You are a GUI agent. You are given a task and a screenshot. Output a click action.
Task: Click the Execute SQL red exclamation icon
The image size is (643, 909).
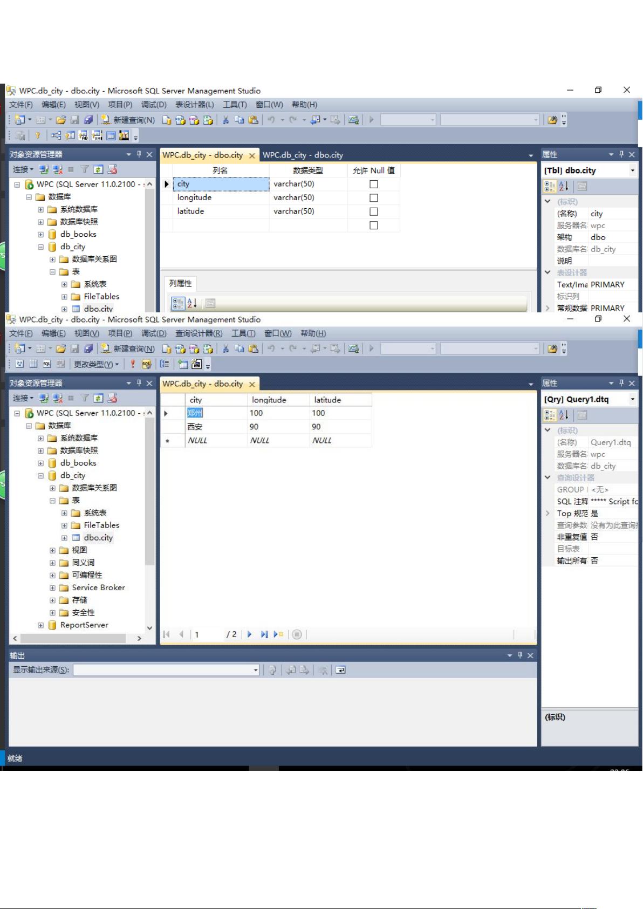(133, 364)
